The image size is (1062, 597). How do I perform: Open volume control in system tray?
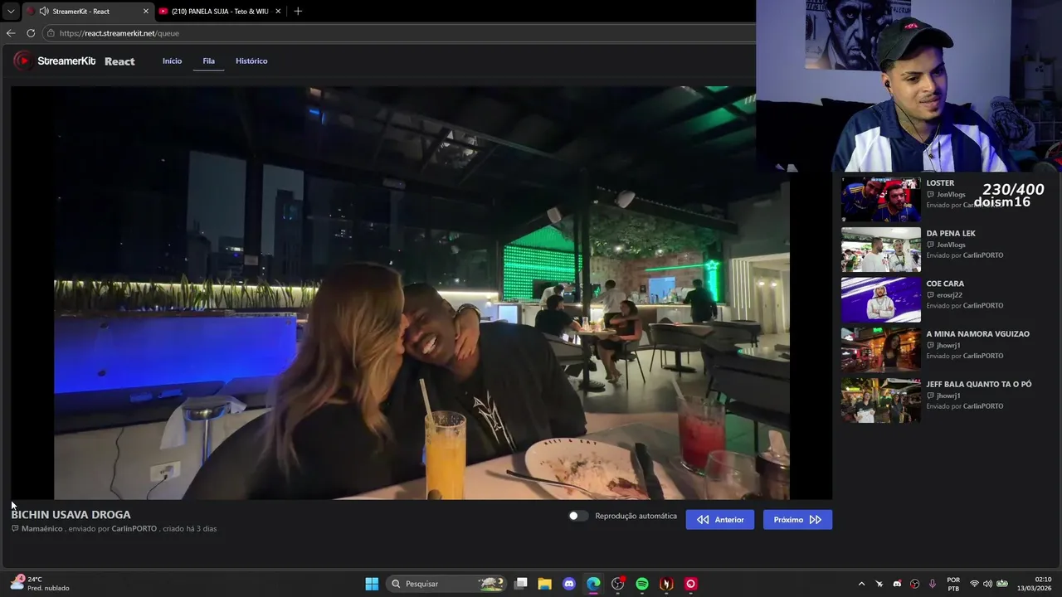tap(987, 584)
